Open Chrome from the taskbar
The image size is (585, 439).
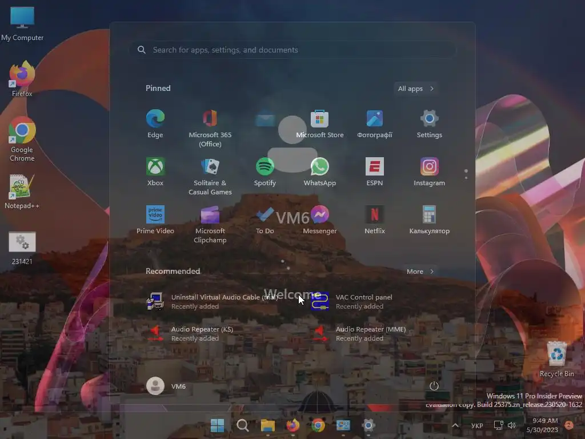point(318,425)
